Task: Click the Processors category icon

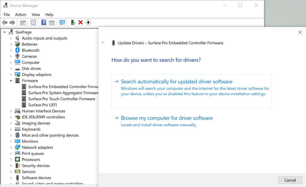Action: point(17,159)
